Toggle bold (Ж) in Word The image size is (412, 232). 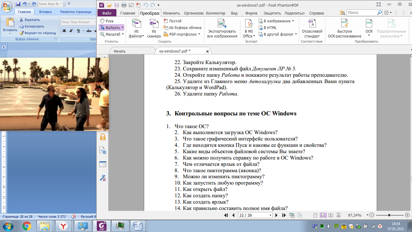click(x=64, y=31)
